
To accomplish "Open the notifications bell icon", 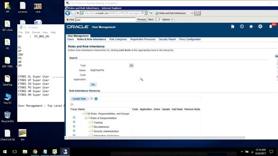I will coord(271,26).
